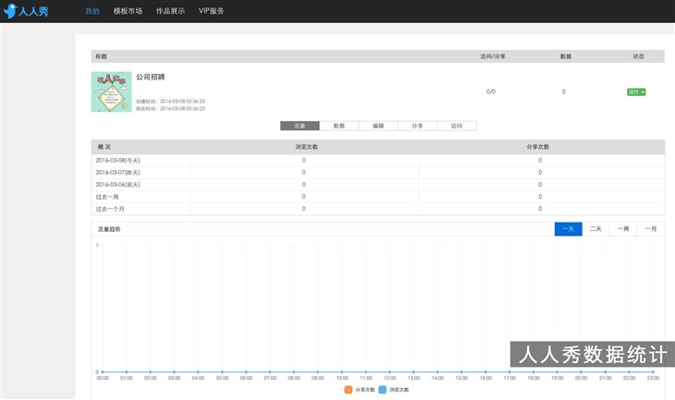Switch to the 数据 tab
675x400 pixels.
[x=338, y=126]
